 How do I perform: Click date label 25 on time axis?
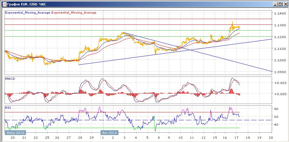pyautogui.click(x=47, y=138)
